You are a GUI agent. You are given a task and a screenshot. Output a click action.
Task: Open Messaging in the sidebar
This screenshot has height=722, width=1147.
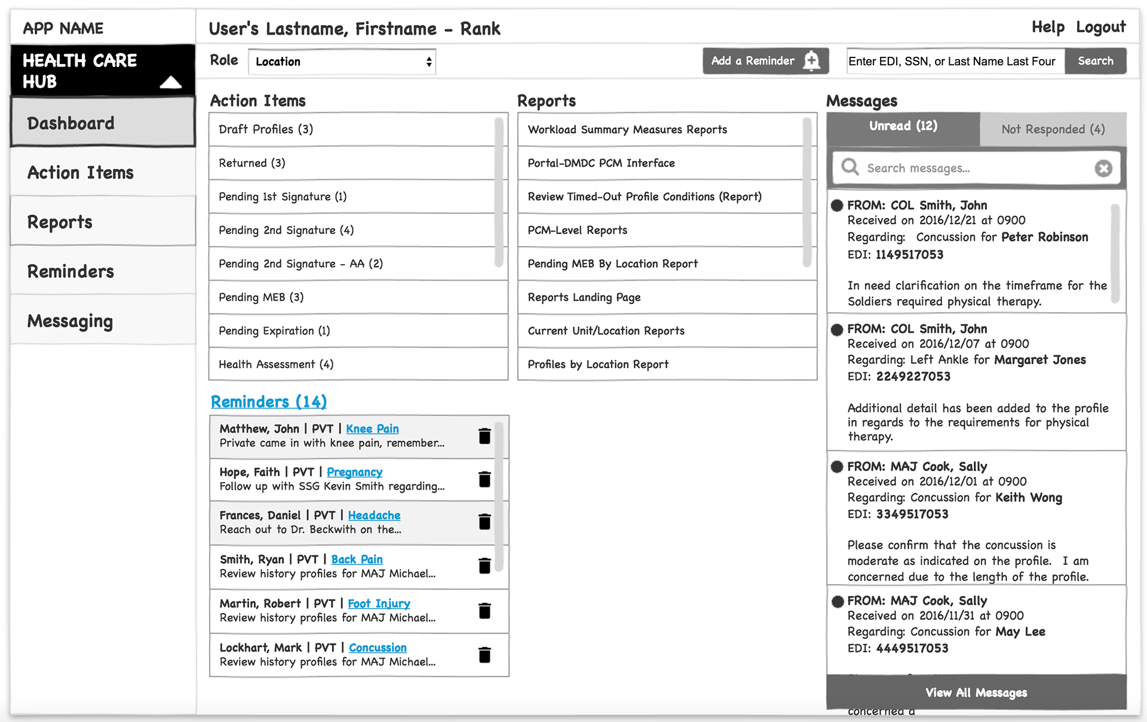[x=103, y=321]
